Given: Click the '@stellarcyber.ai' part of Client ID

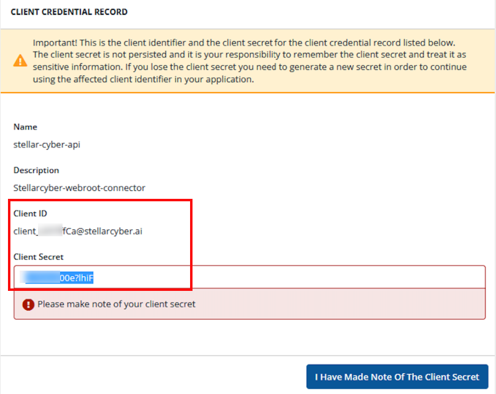Looking at the screenshot, I should (x=109, y=231).
